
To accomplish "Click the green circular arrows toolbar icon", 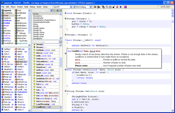I will [107, 7].
